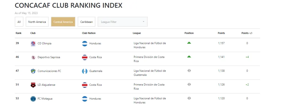
Task: Click the Comunicaciones FC crest icon
Action: (x=33, y=71)
